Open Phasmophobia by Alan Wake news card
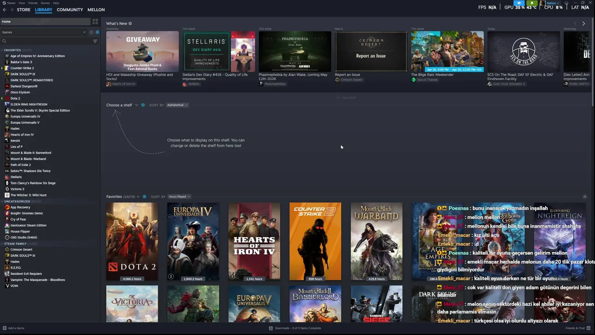The width and height of the screenshot is (595, 335). pyautogui.click(x=295, y=51)
